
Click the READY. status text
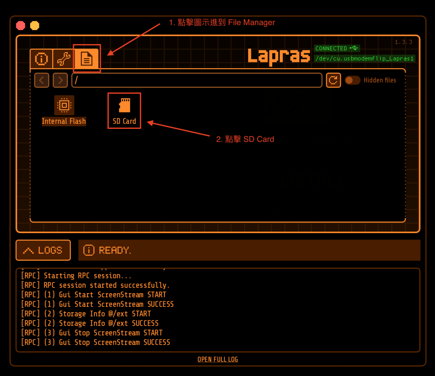(x=115, y=250)
